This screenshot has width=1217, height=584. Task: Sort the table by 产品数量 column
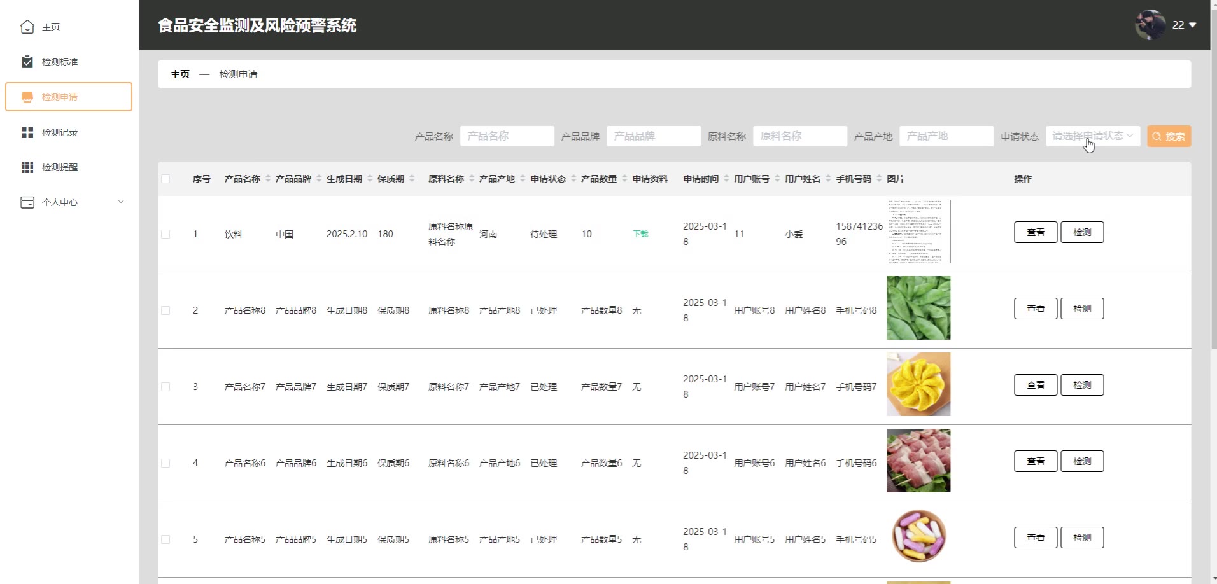coord(624,179)
